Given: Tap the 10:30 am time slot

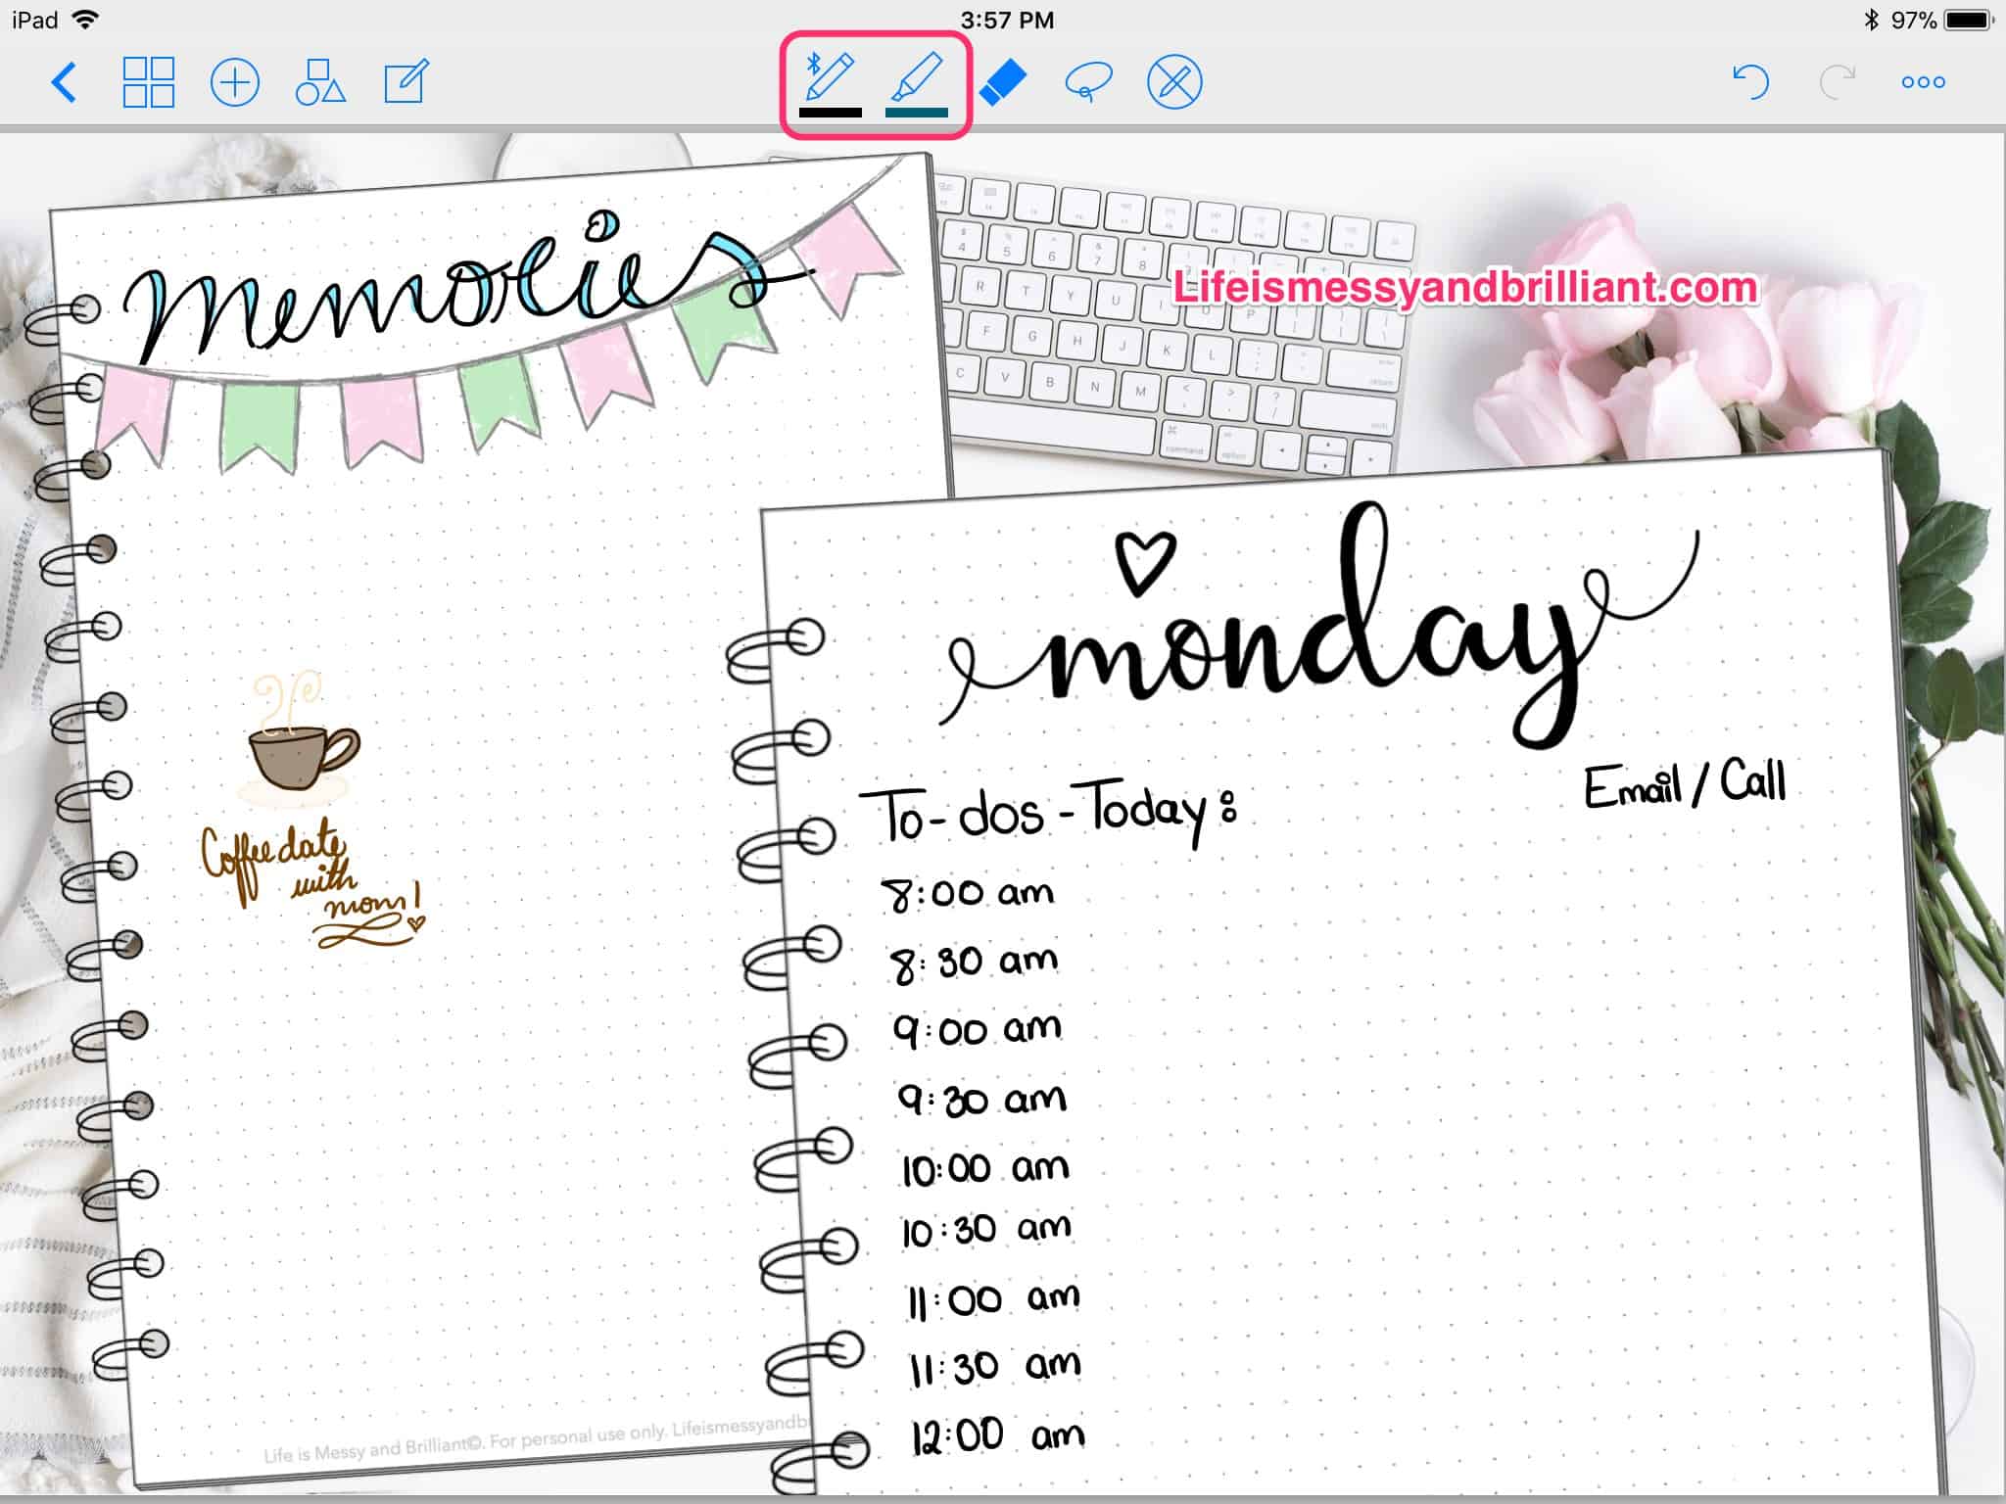Looking at the screenshot, I should tap(986, 1229).
